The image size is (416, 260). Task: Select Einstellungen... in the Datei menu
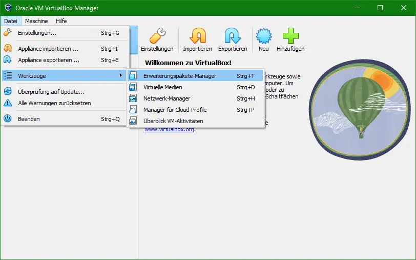(x=37, y=33)
